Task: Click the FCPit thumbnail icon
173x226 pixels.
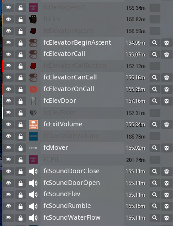Action: (33, 160)
